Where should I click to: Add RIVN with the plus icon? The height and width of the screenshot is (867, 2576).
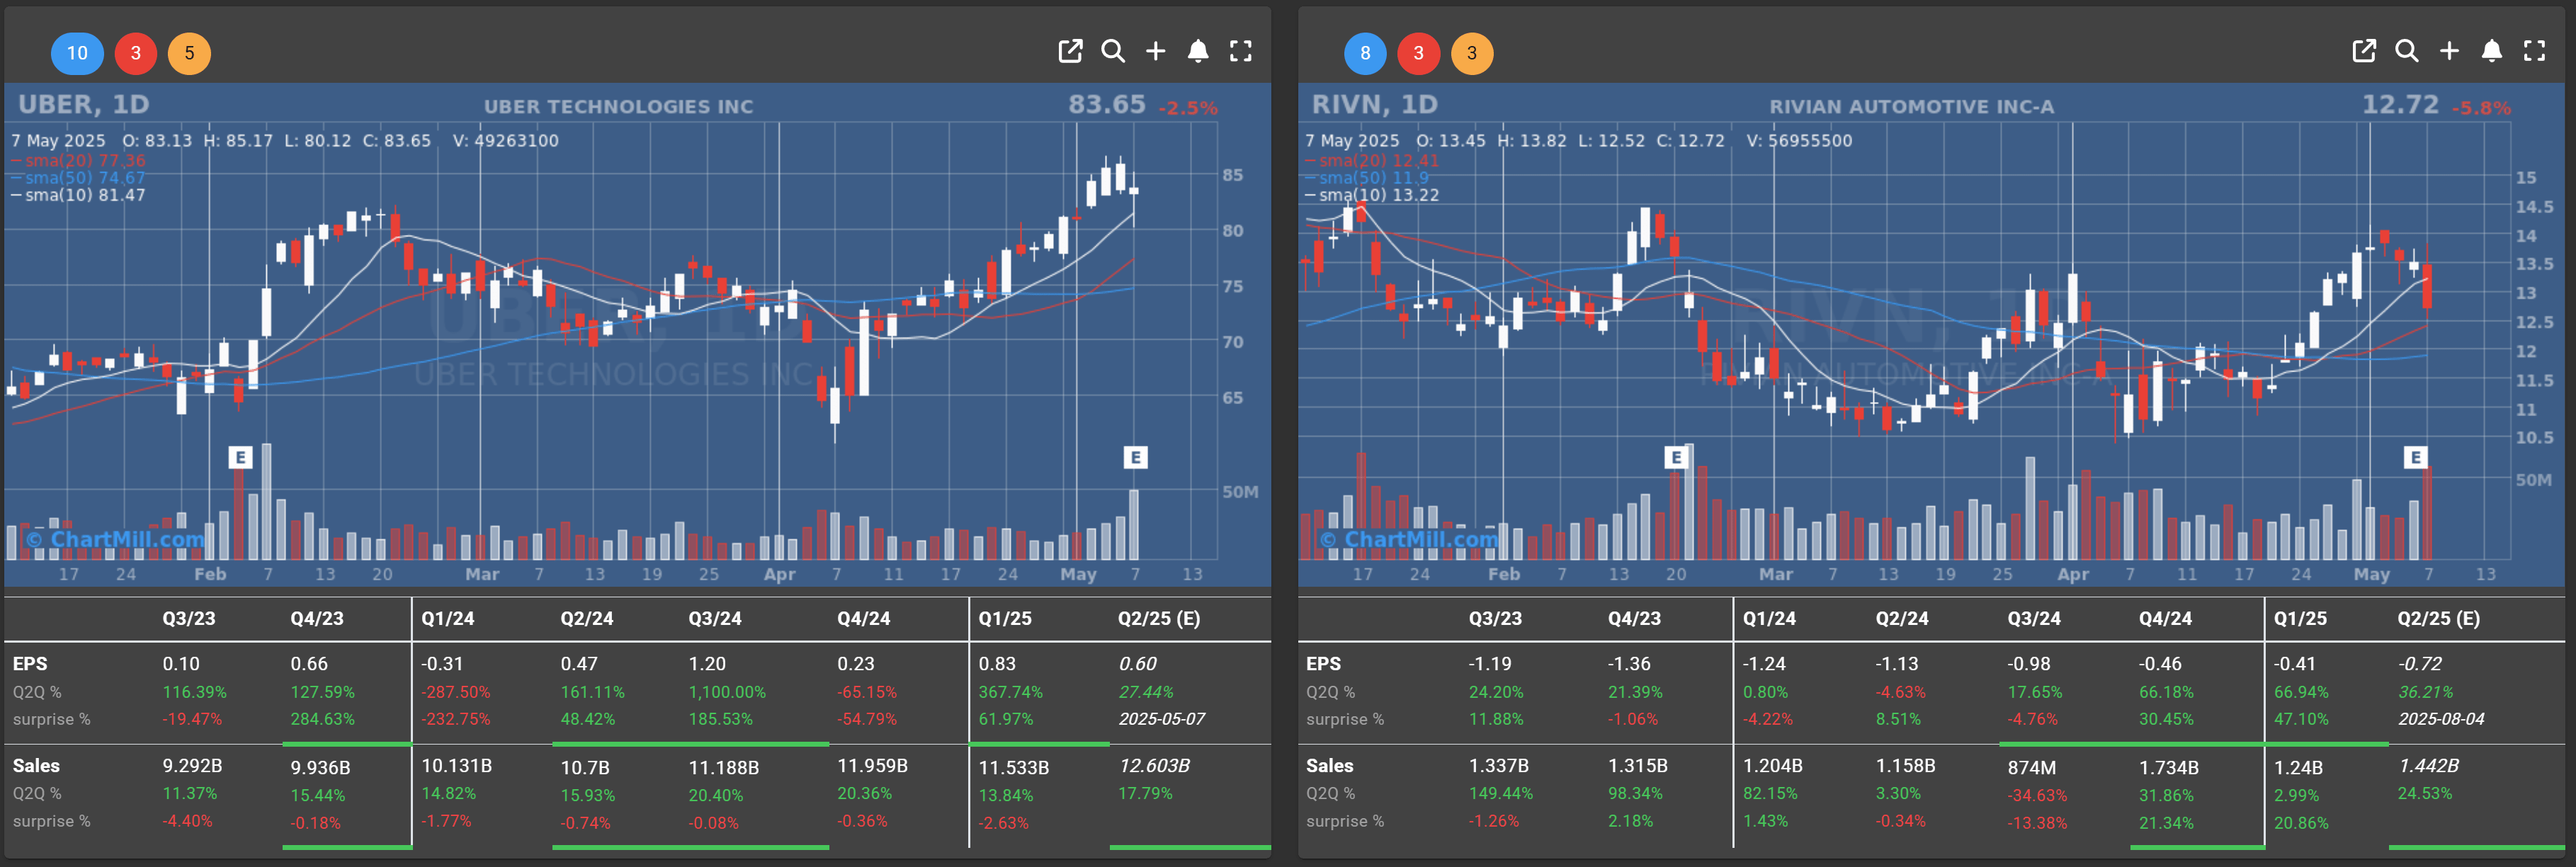click(x=2449, y=51)
